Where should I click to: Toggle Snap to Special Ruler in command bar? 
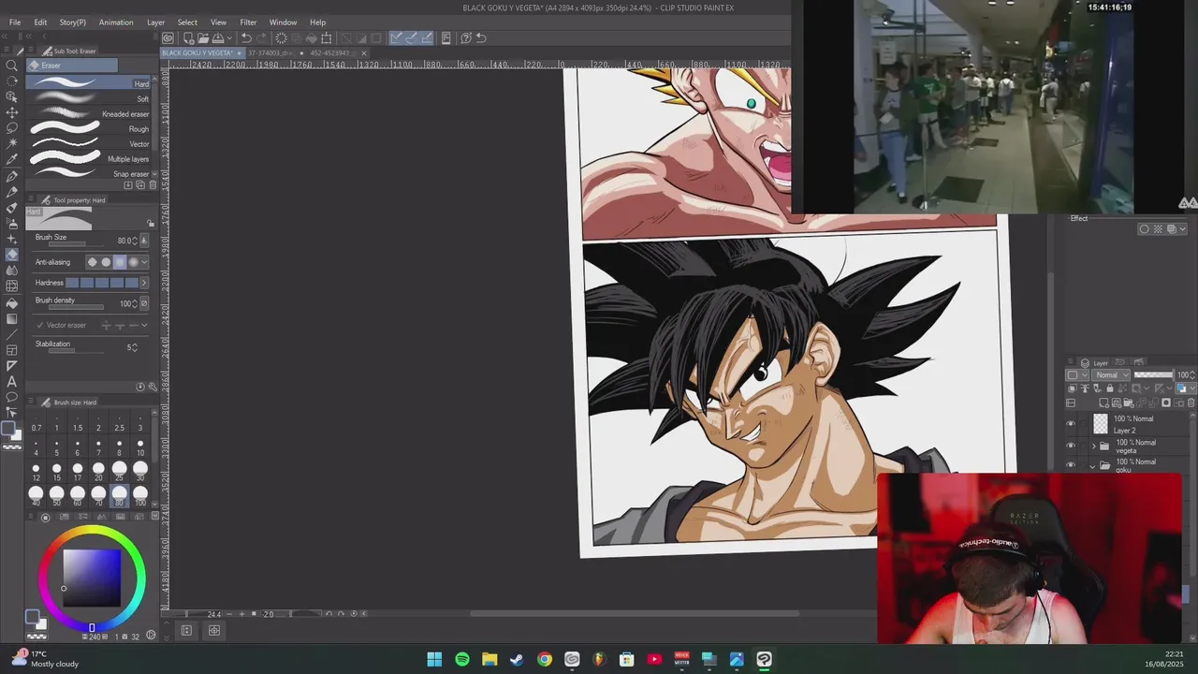412,38
